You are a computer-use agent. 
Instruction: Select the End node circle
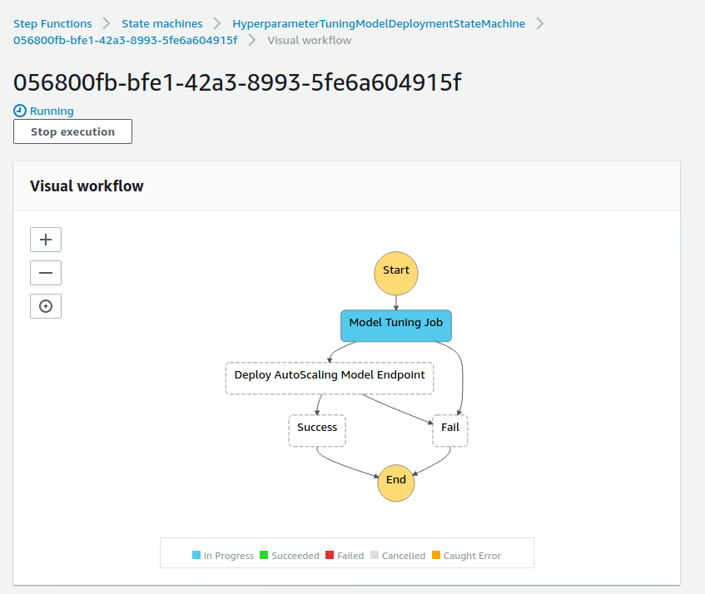click(396, 483)
